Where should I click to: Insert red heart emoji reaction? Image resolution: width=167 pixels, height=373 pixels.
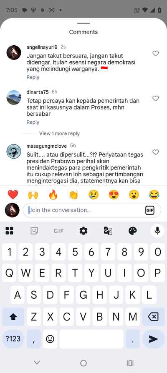pyautogui.click(x=13, y=195)
